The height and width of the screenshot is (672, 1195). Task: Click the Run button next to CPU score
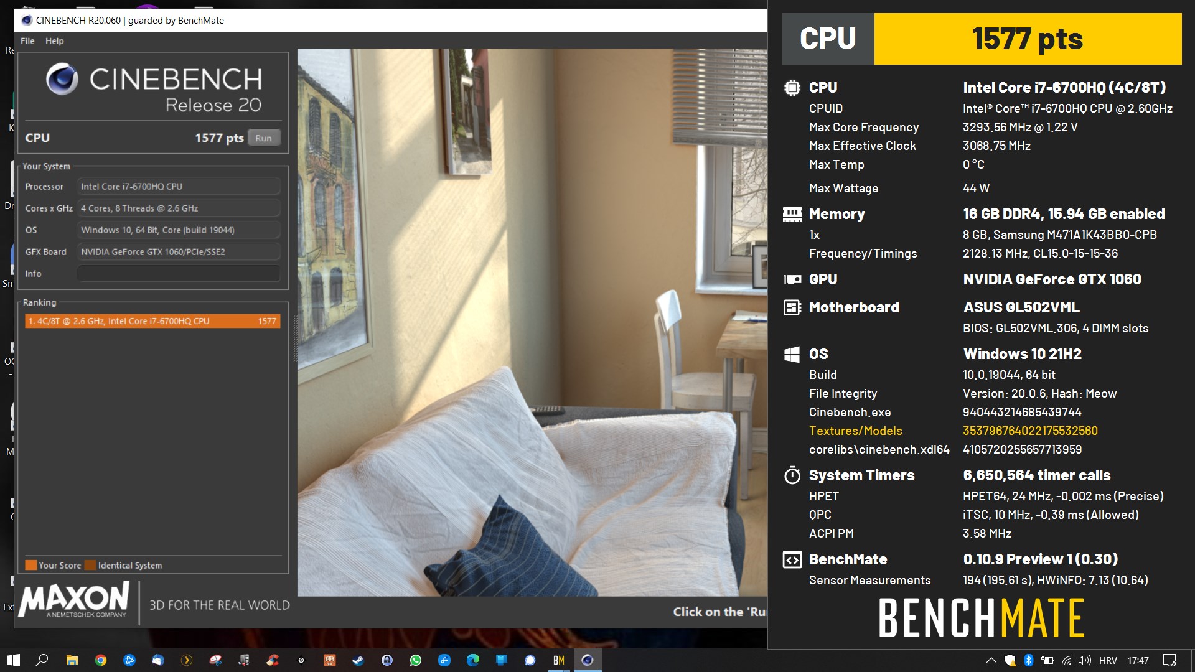point(263,138)
